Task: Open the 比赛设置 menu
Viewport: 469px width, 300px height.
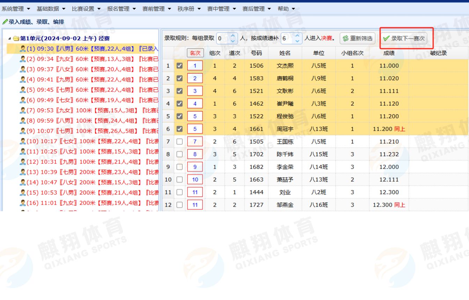Action: [86, 9]
